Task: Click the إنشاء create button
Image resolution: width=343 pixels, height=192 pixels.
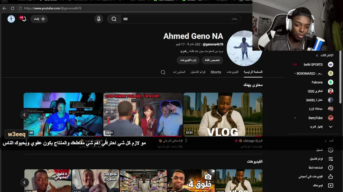Action: pos(39,19)
